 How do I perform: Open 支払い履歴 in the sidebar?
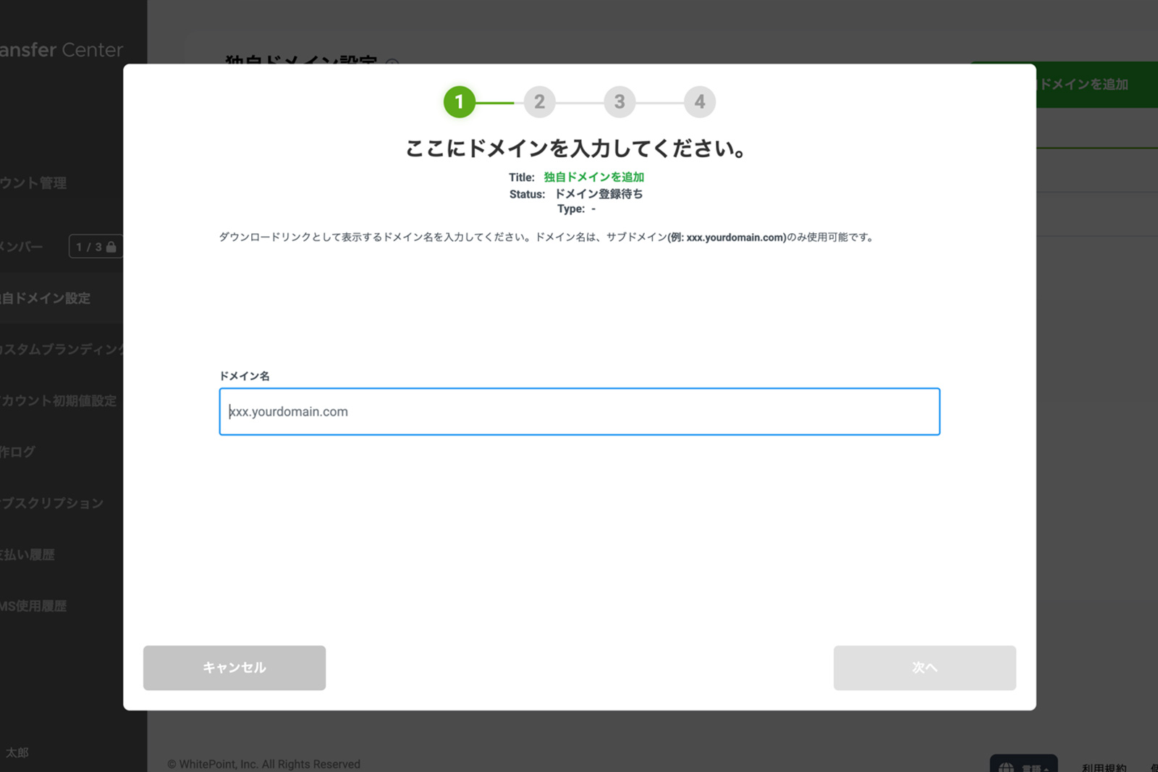pyautogui.click(x=28, y=555)
